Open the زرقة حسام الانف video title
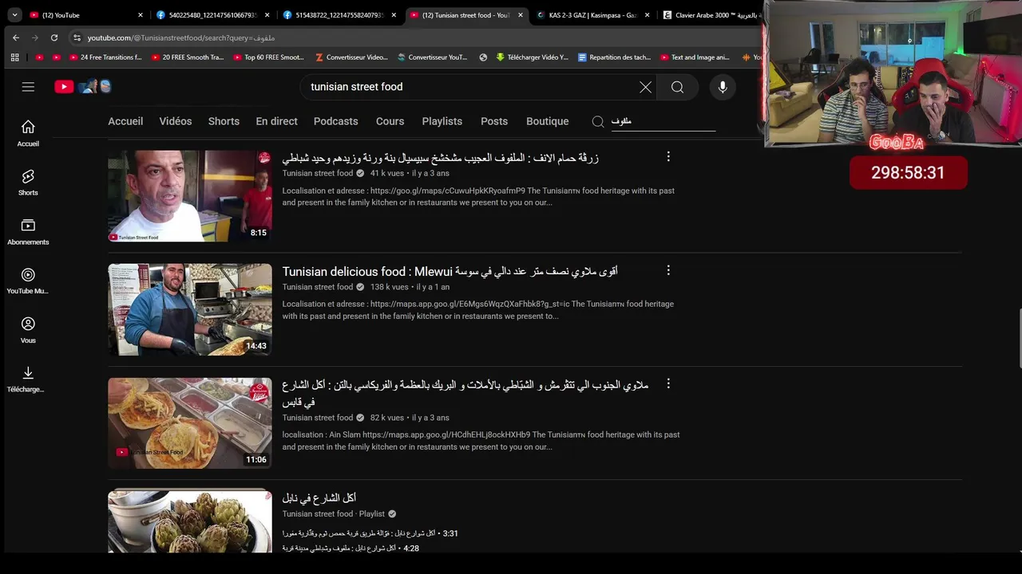 (440, 158)
